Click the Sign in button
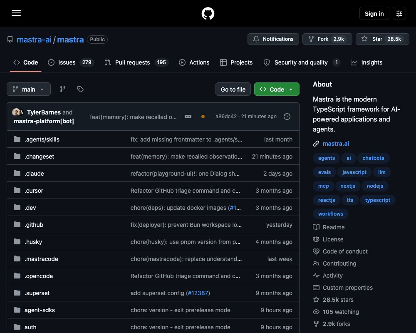 tap(374, 13)
